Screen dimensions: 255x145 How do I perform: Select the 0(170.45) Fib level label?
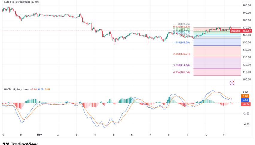pos(183,24)
